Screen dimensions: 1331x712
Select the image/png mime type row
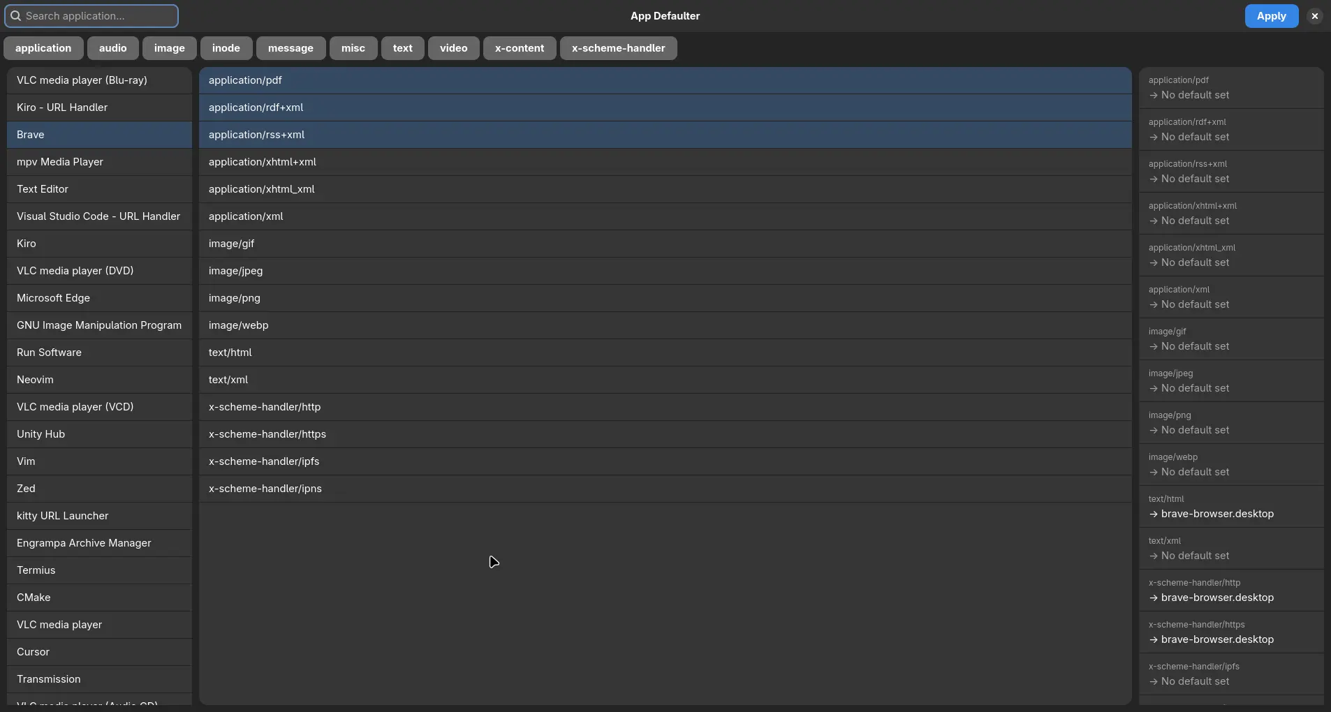click(x=664, y=298)
